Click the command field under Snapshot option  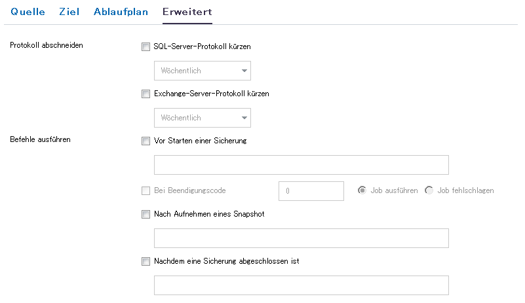301,238
